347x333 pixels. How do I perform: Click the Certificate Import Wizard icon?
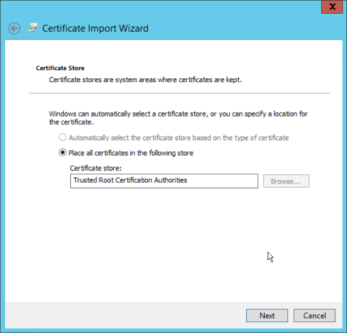33,28
